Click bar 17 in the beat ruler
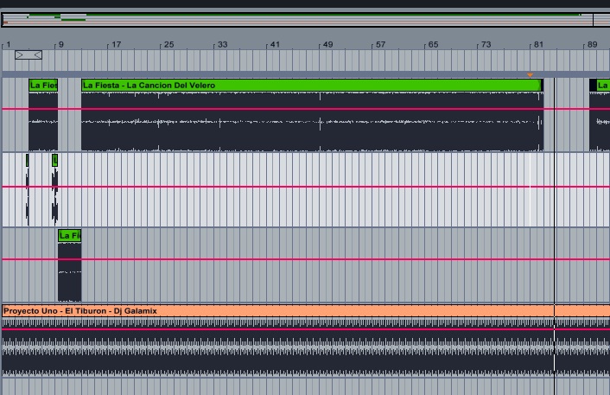Viewport: 610px width, 395px height. click(117, 44)
